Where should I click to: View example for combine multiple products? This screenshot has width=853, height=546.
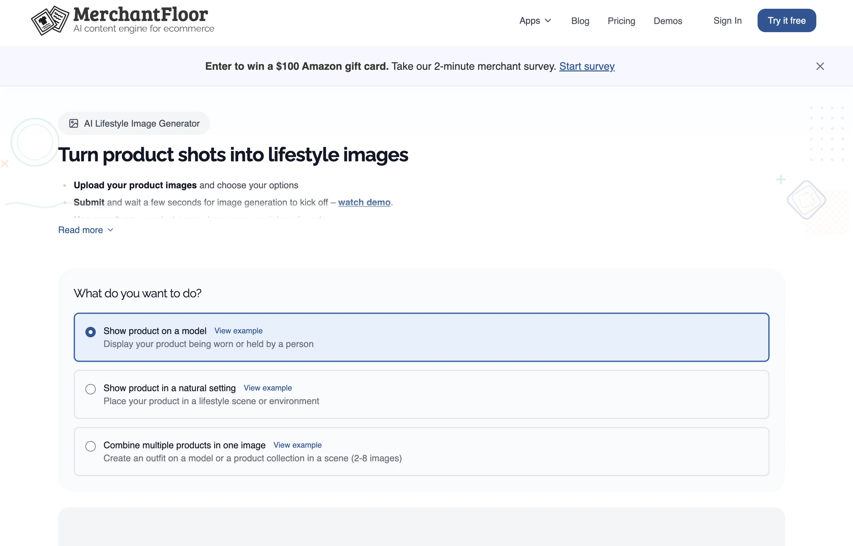297,445
